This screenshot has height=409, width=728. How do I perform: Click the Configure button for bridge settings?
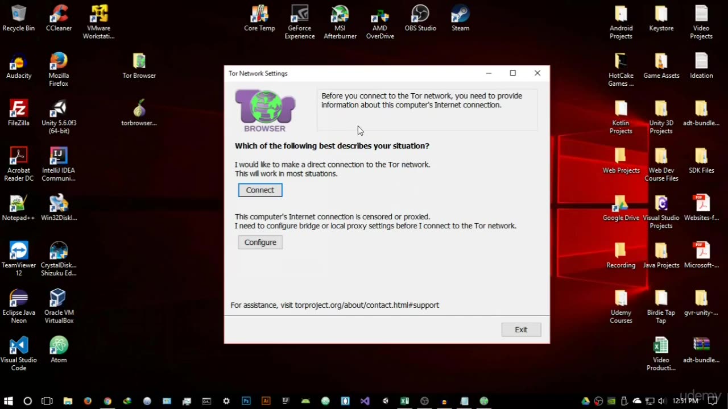click(260, 243)
